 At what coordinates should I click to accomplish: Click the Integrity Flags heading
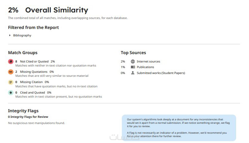pos(23,111)
